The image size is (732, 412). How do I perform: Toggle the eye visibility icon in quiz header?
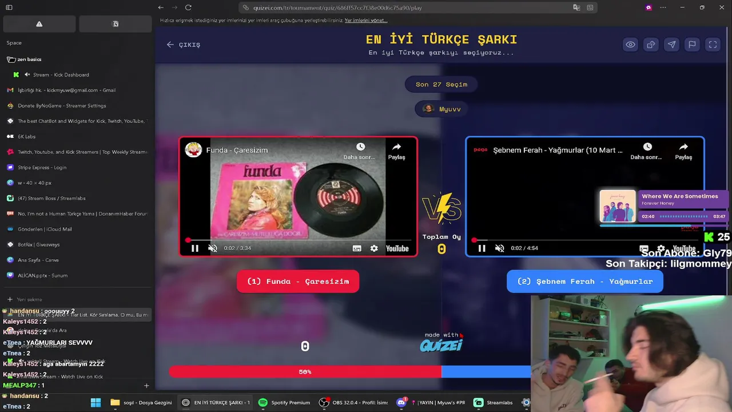click(630, 45)
